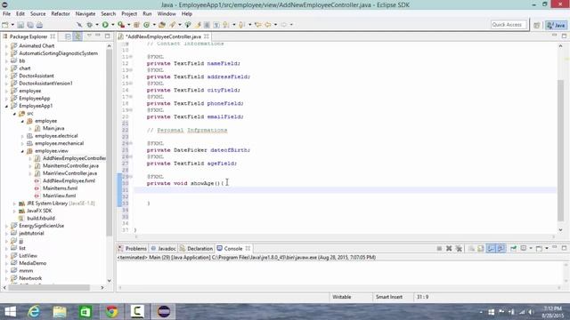Screen dimensions: 570x320
Task: Open the Navigate menu
Action: (x=85, y=14)
